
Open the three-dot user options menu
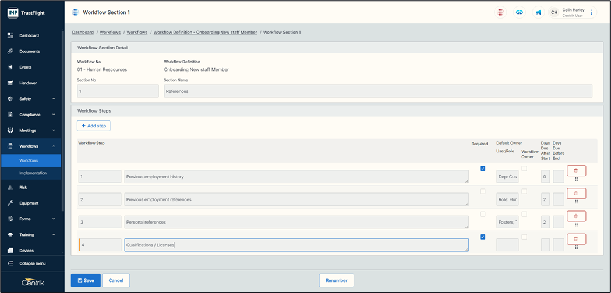pyautogui.click(x=592, y=12)
